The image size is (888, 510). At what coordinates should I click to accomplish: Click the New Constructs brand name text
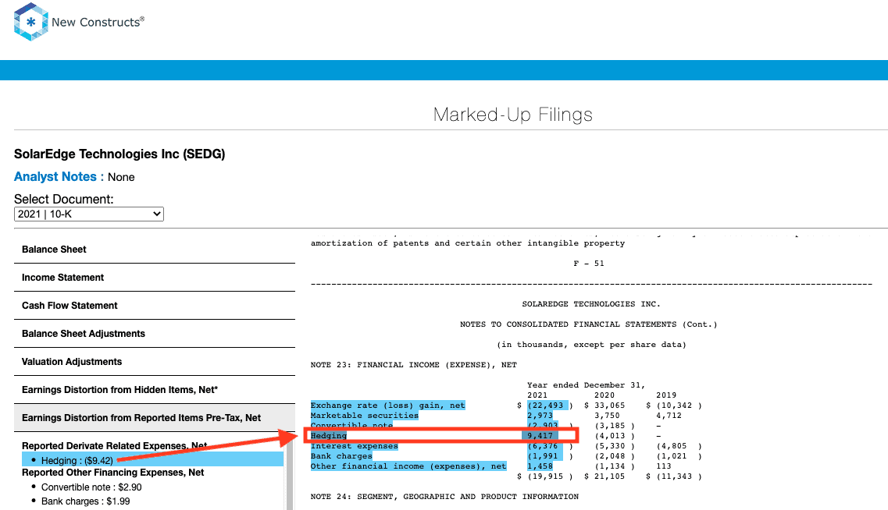point(98,22)
